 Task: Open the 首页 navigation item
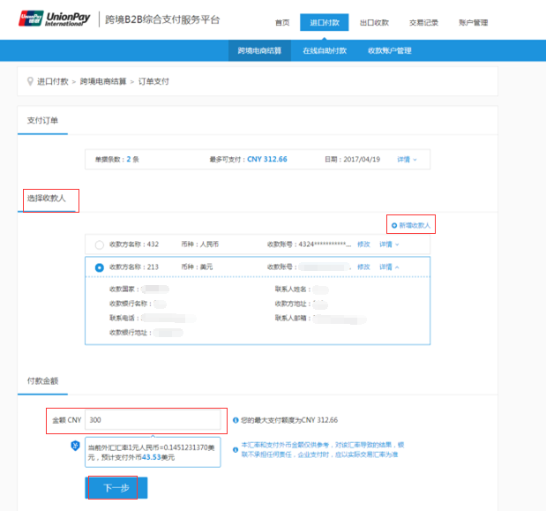click(x=281, y=22)
